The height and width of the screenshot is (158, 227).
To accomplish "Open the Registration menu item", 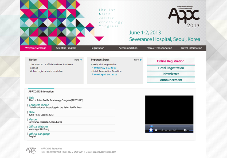I will pyautogui.click(x=97, y=48).
